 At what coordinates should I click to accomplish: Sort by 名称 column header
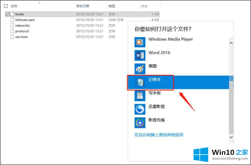point(14,6)
